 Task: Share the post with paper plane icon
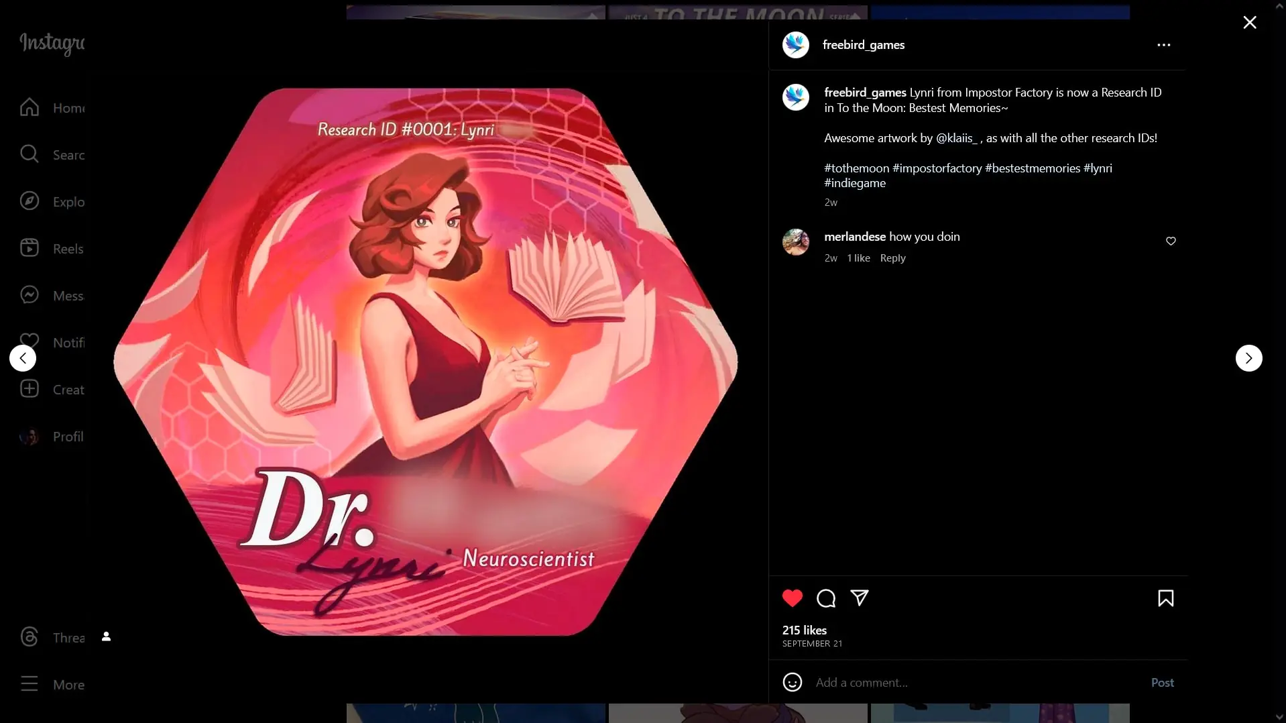tap(860, 598)
